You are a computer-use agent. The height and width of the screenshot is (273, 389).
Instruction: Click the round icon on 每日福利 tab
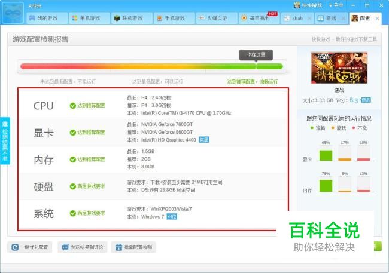(x=244, y=18)
